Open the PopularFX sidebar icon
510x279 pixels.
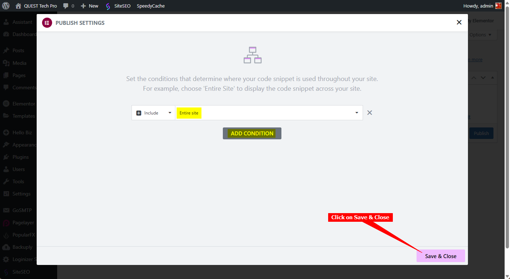pos(6,235)
